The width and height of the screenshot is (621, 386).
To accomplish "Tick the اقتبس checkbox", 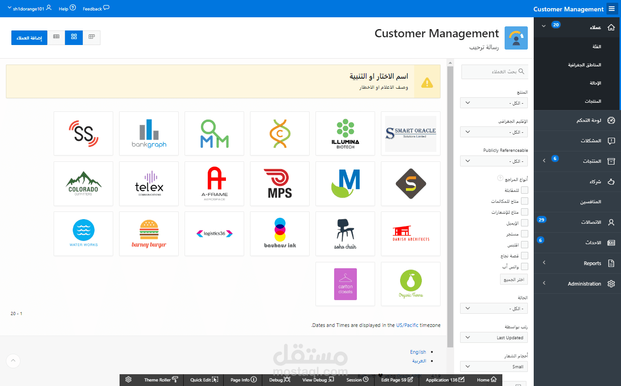I will pyautogui.click(x=525, y=245).
